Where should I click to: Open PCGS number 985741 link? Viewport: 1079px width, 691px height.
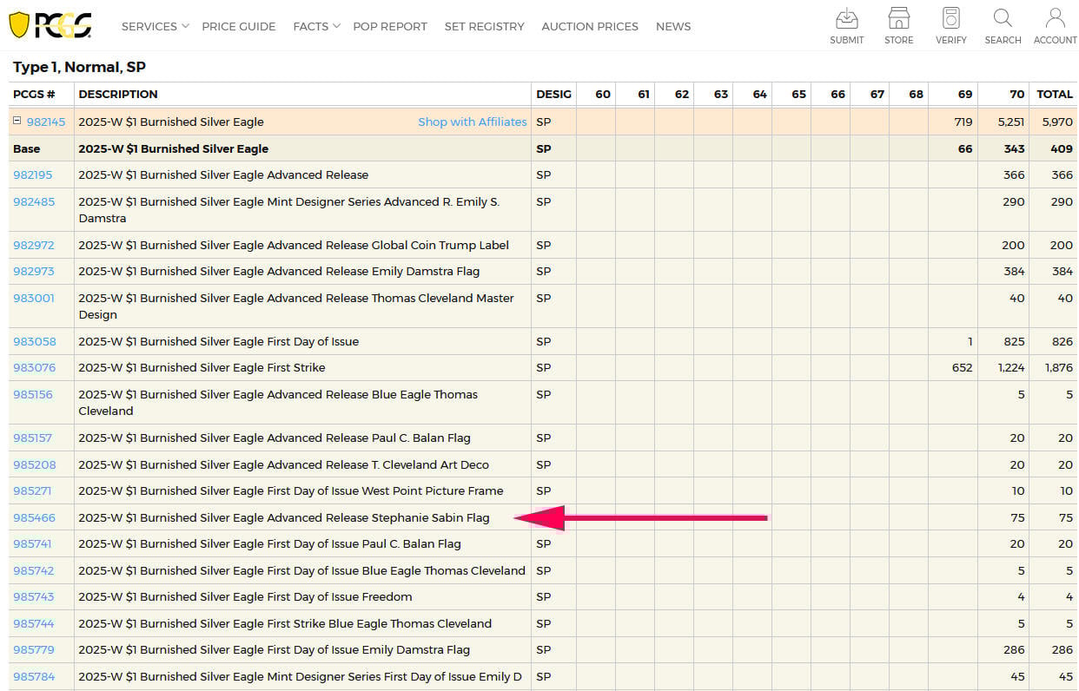pos(33,543)
